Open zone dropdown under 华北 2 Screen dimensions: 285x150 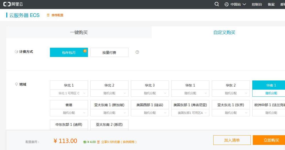pos(109,93)
